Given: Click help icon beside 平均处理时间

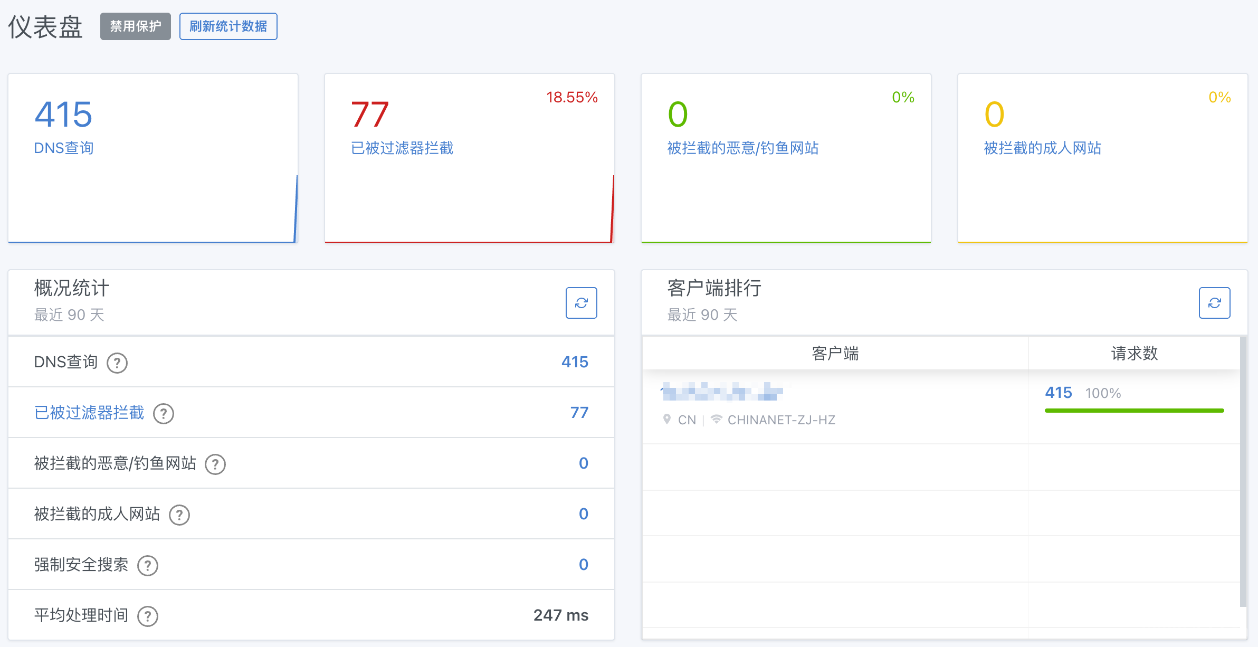Looking at the screenshot, I should tap(148, 616).
